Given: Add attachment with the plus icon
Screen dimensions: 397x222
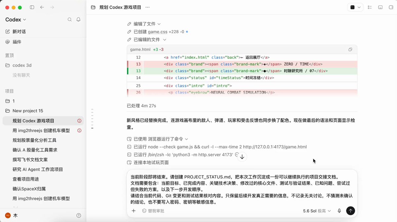Looking at the screenshot, I should pos(134,211).
